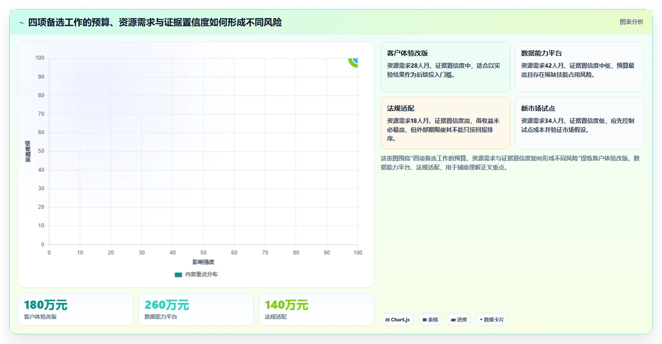This screenshot has width=662, height=344.
Task: Select the 客户体验改版 label under 180万元
Action: [x=40, y=317]
